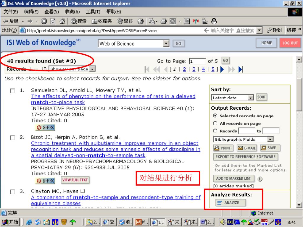
Task: Expand the Links (链接) toolbar chevron
Action: click(300, 29)
